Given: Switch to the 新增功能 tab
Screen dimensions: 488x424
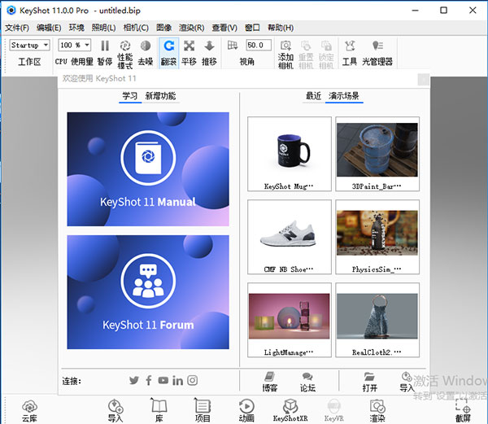Looking at the screenshot, I should tap(160, 96).
